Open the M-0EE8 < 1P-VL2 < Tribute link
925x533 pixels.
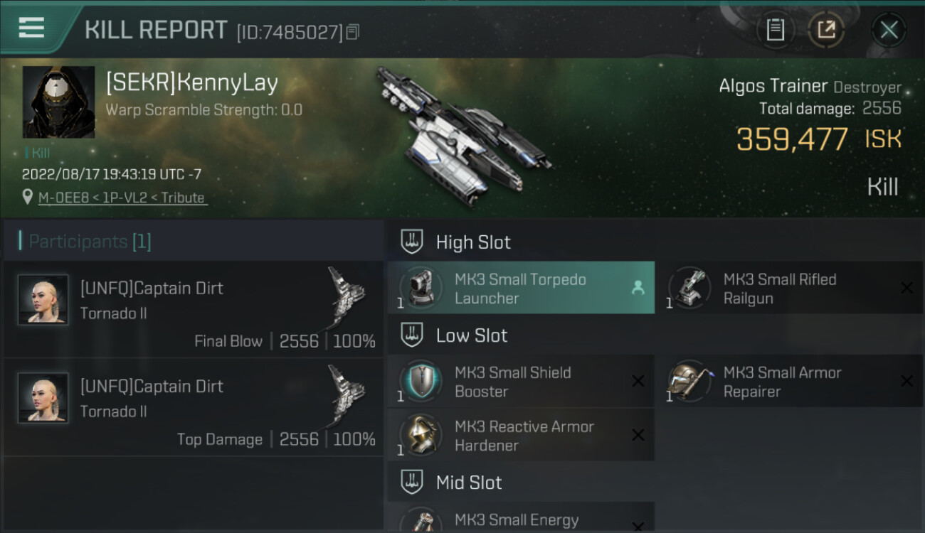pyautogui.click(x=122, y=198)
